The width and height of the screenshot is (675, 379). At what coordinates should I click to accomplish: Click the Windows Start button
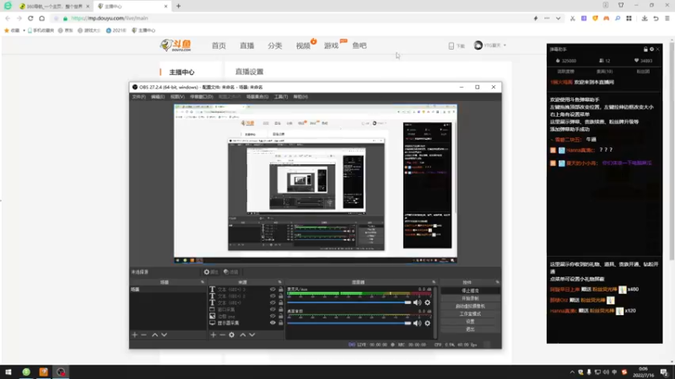pyautogui.click(x=8, y=372)
